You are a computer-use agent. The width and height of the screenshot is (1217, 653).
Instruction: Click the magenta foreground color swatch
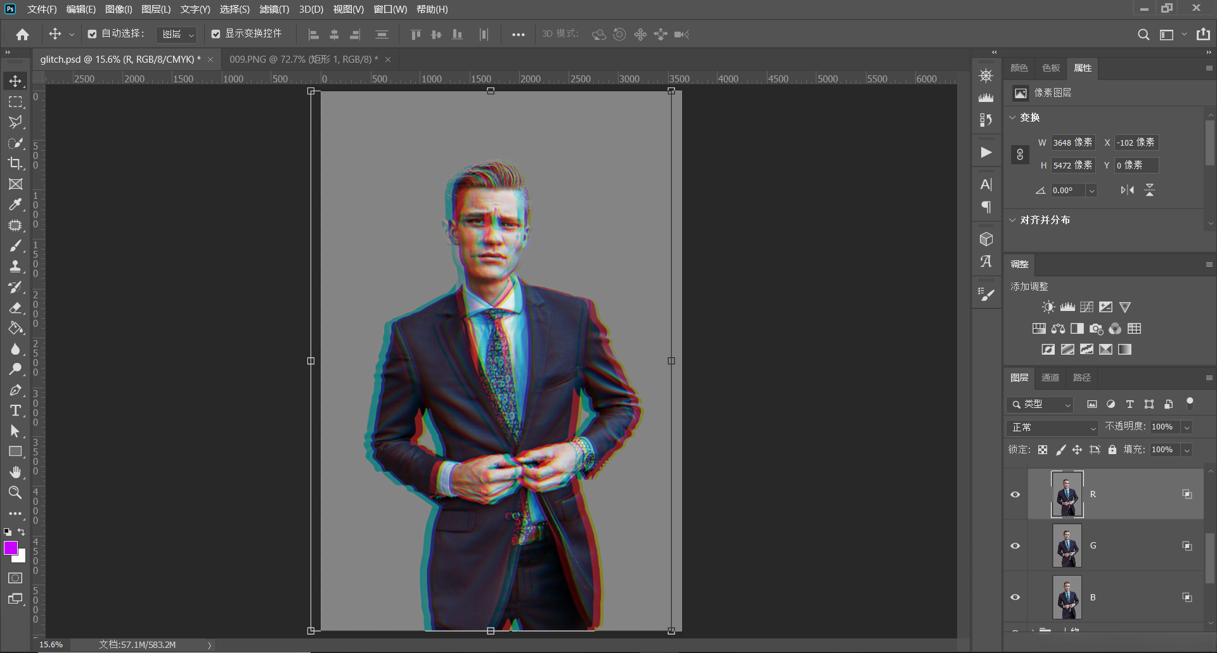click(x=11, y=548)
